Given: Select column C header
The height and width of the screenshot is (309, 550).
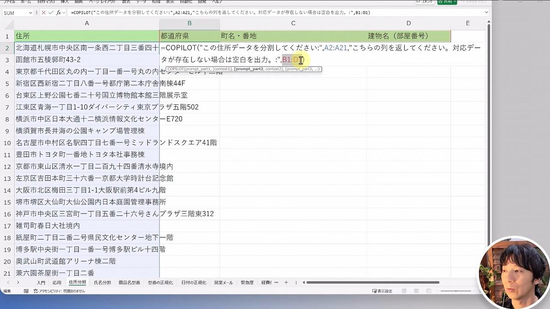Looking at the screenshot, I should tap(293, 23).
